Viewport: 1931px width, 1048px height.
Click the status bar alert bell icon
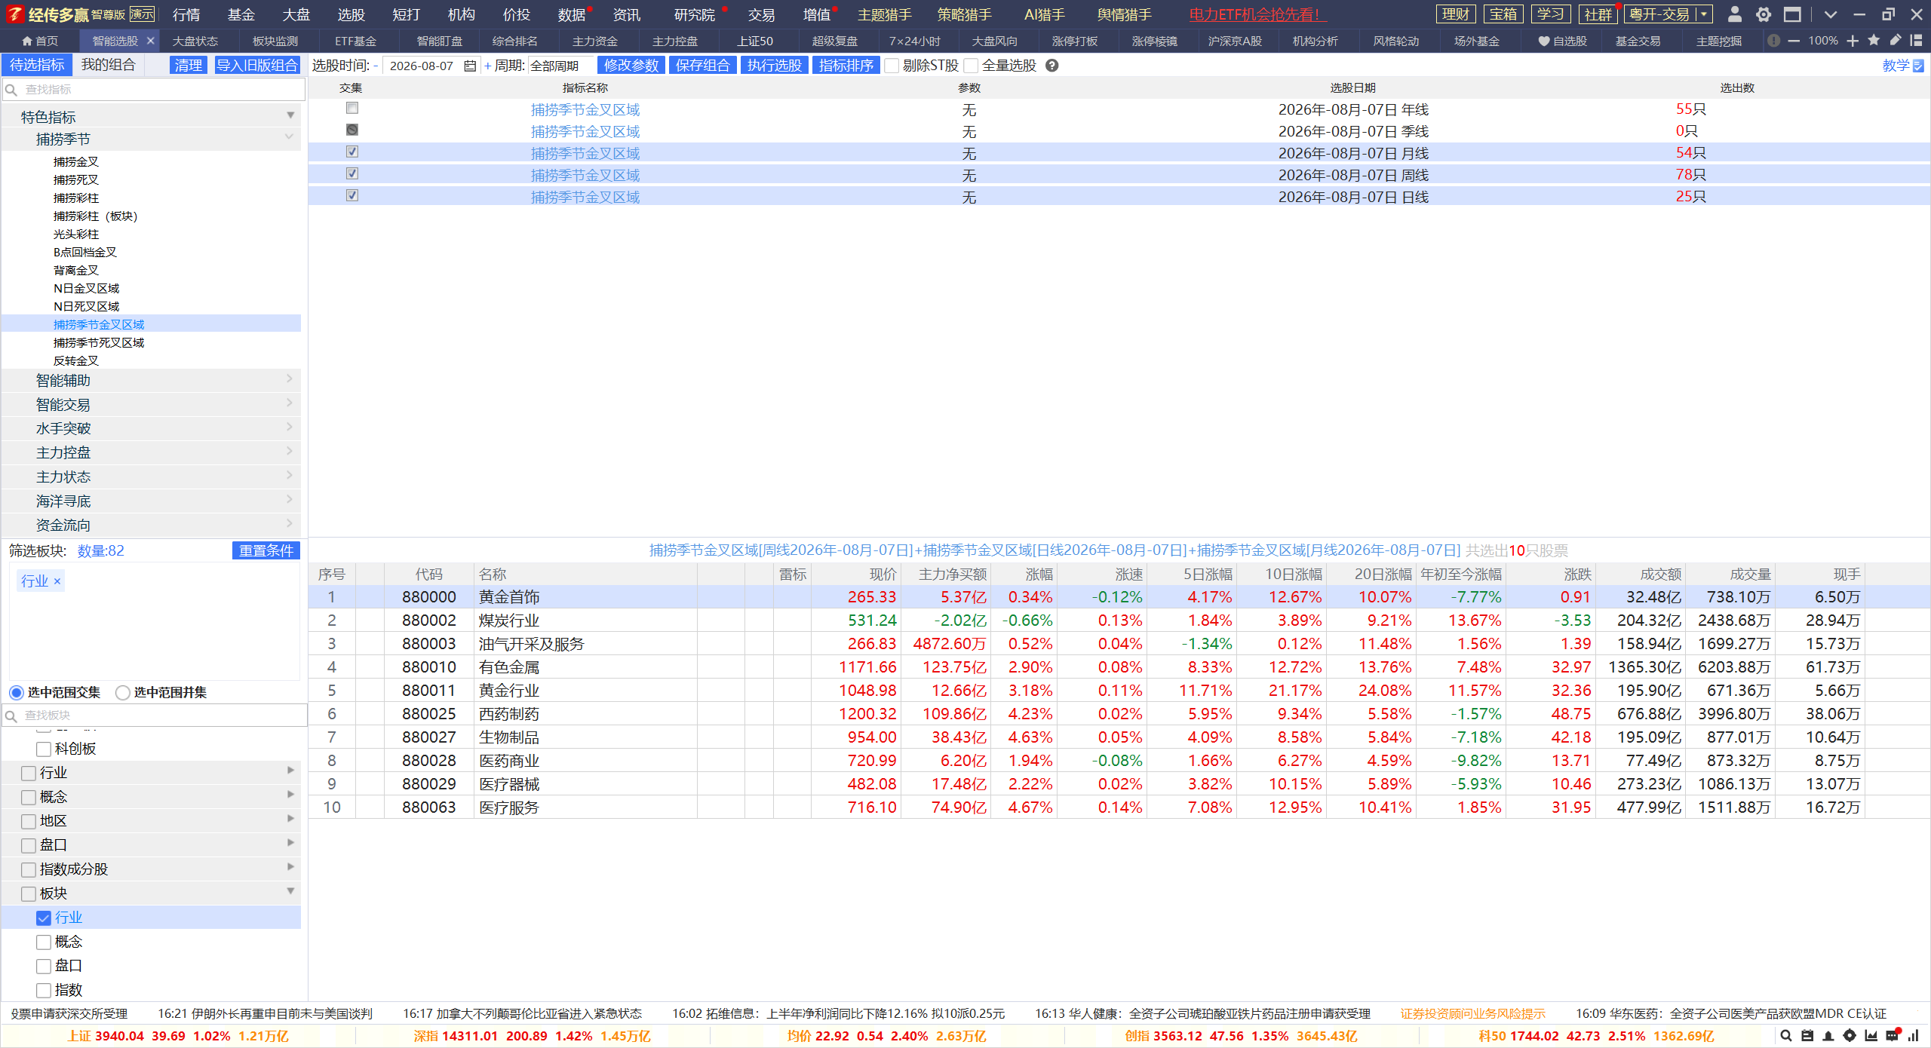click(x=1828, y=1036)
